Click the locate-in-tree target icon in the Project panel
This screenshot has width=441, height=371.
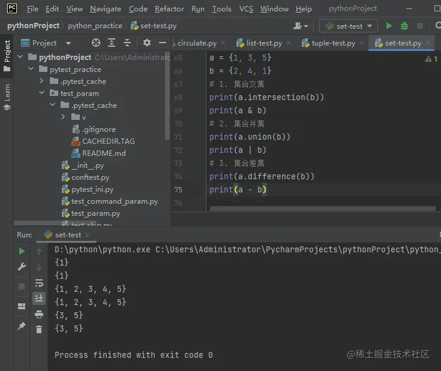(x=96, y=43)
